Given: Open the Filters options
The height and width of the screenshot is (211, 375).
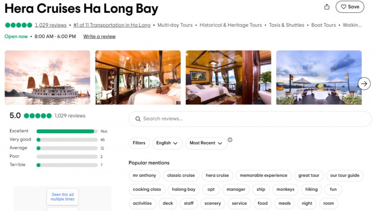Looking at the screenshot, I should coord(139,143).
